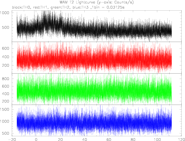Click the '120' x-axis tick label
The image size is (185, 141).
[x=181, y=139]
